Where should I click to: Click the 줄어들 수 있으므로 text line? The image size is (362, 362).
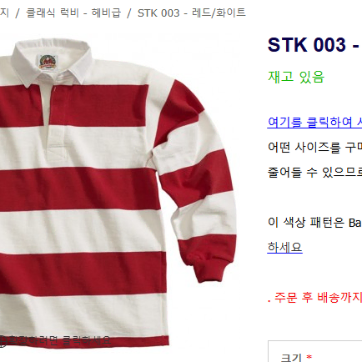coord(314,172)
